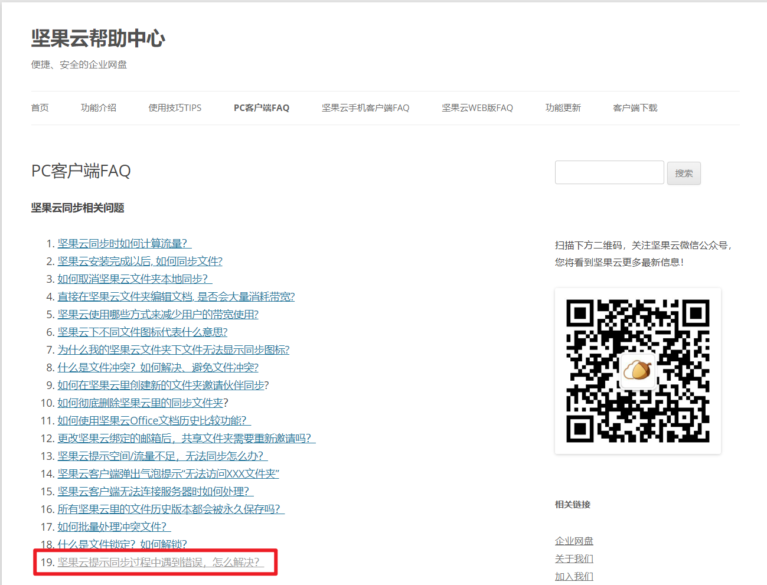Open FAQ 为什么我的坚果云文件夹下文件无法显示同步图标?
The image size is (767, 585).
pyautogui.click(x=174, y=349)
